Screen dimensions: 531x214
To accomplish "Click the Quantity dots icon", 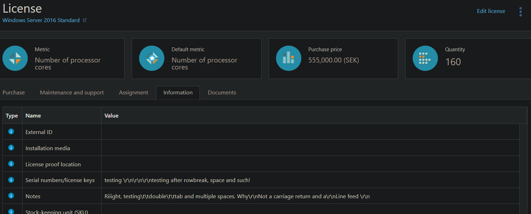I will tap(425, 59).
